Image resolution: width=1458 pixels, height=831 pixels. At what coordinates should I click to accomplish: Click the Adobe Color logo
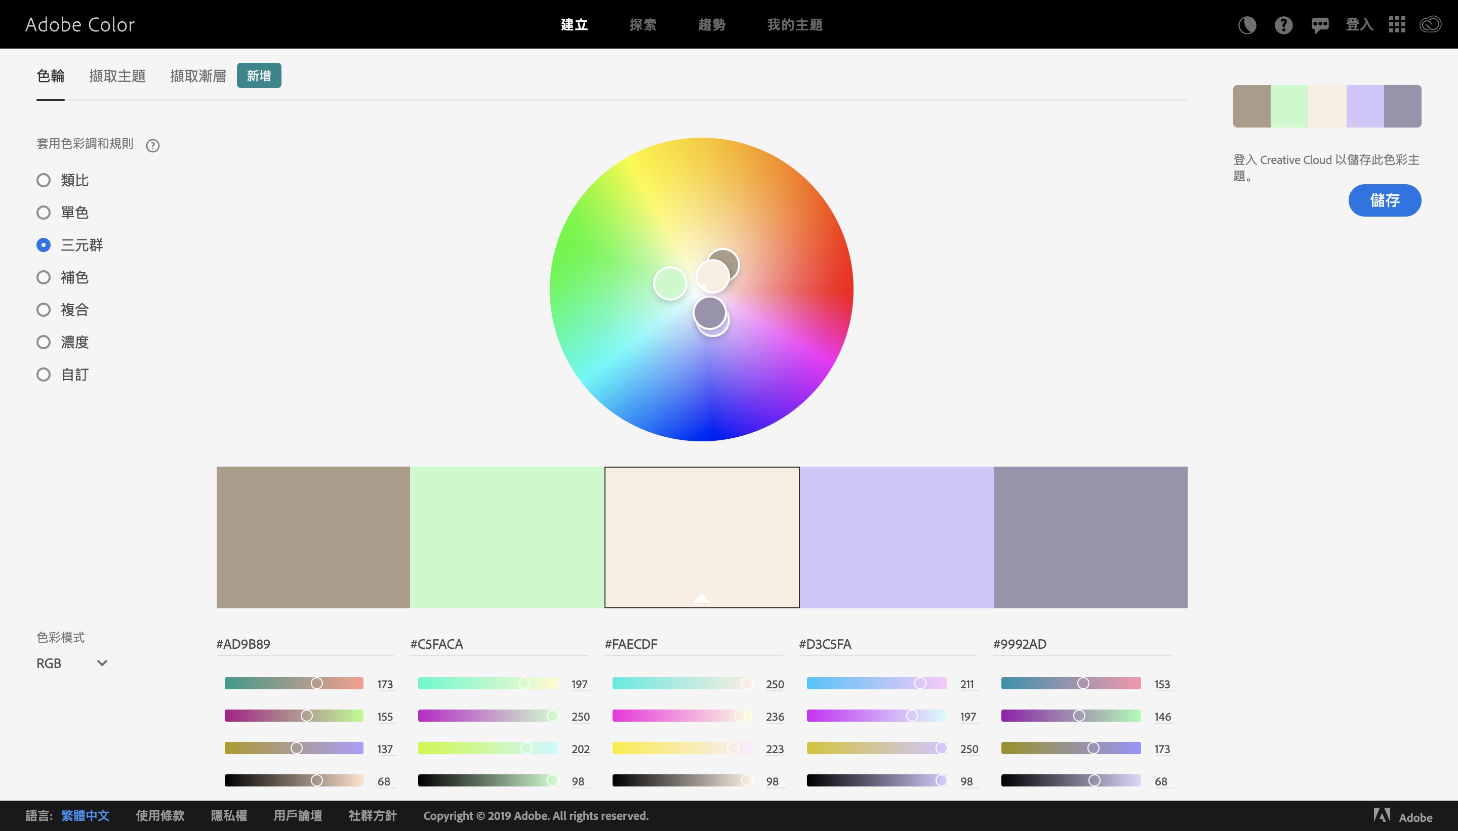coord(80,24)
